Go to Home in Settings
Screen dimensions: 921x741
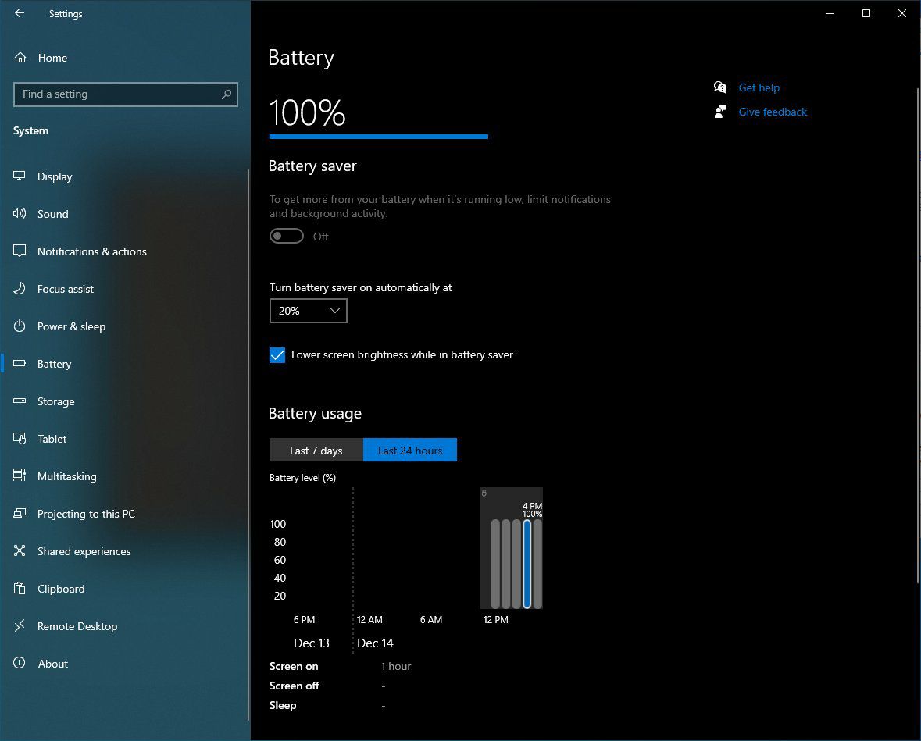point(124,58)
